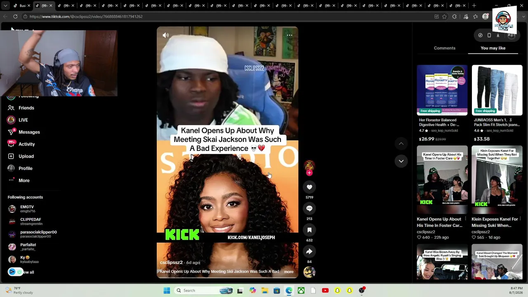Open options for Kanel Foster Care video
The image size is (528, 297).
pos(466,219)
